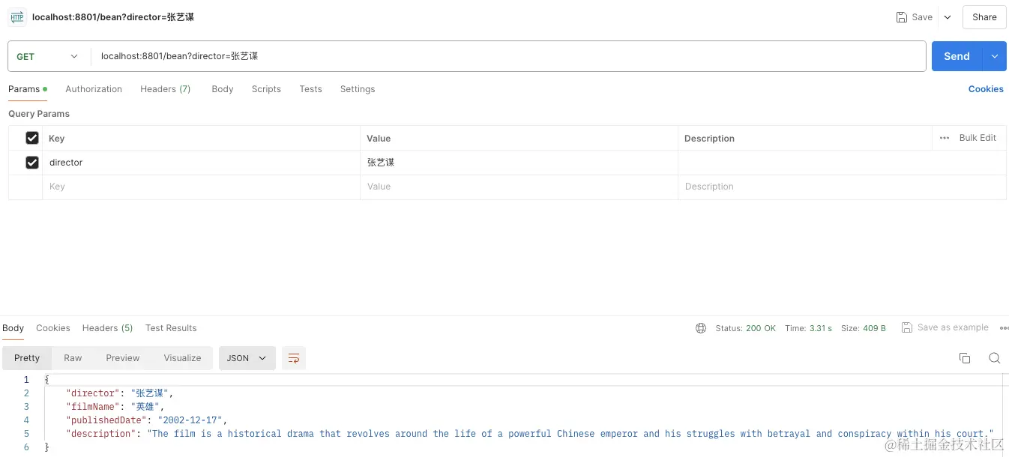
Task: Expand the Send button dropdown arrow
Action: [995, 56]
